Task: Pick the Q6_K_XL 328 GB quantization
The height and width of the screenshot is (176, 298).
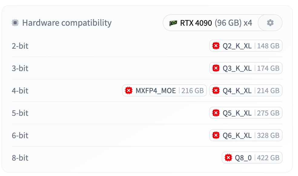Action: (246, 135)
